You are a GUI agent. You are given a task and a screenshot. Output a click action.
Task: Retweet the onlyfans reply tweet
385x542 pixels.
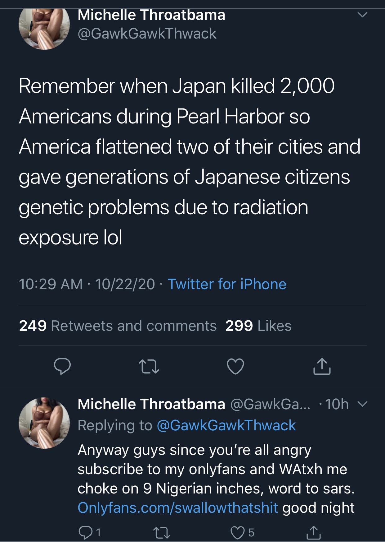click(162, 532)
